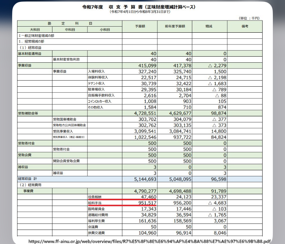Select the 中科目 header cell

click(x=70, y=29)
